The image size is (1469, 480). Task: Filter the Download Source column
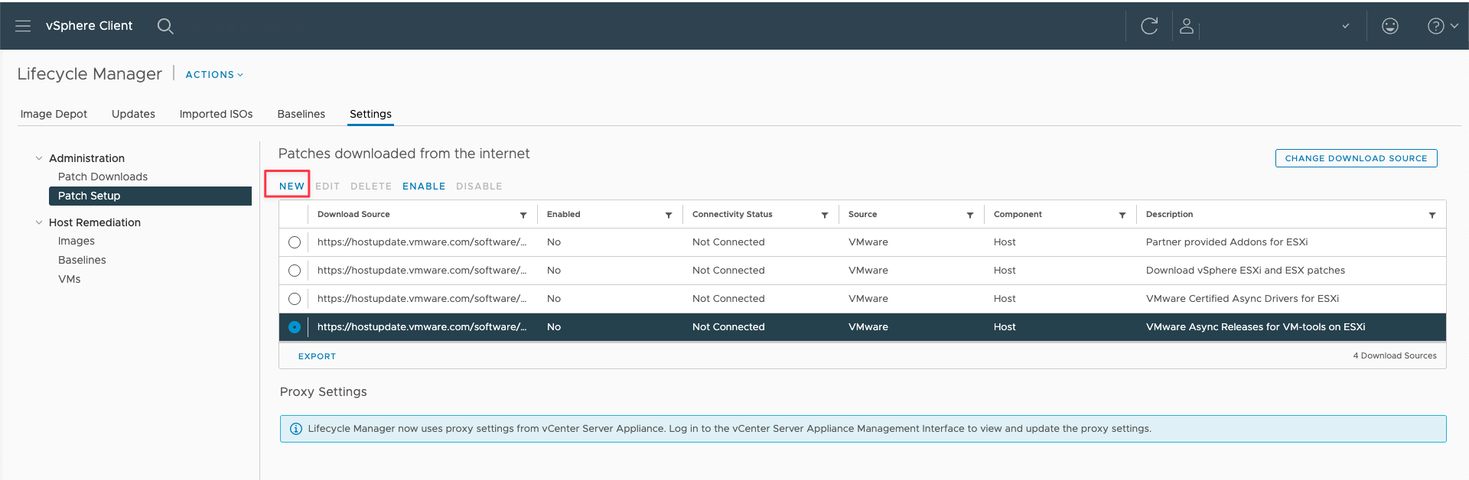(x=523, y=215)
